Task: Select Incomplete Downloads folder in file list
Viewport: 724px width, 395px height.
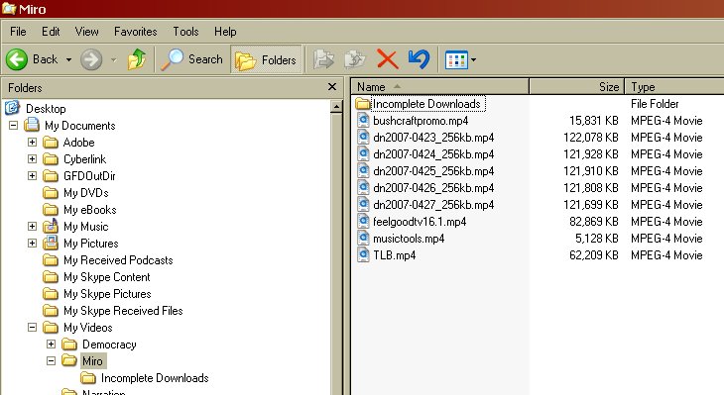Action: pos(426,104)
